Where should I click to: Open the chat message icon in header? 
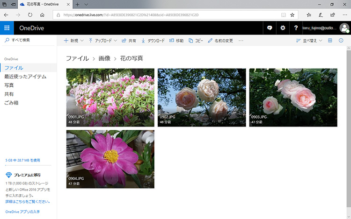[x=270, y=28]
